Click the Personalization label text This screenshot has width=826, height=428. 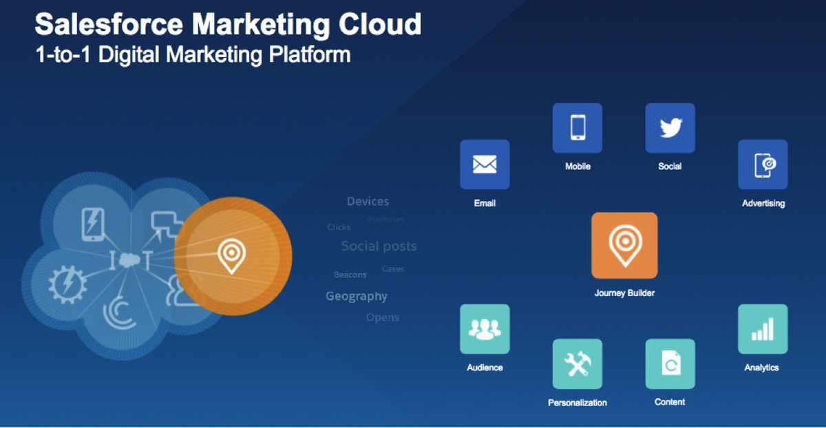point(578,403)
